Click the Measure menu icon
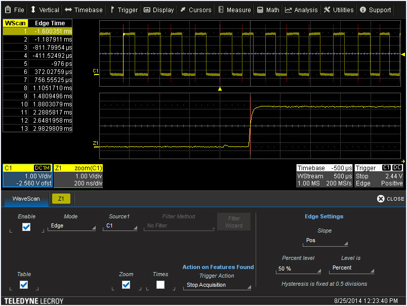The width and height of the screenshot is (407, 306). click(x=220, y=9)
